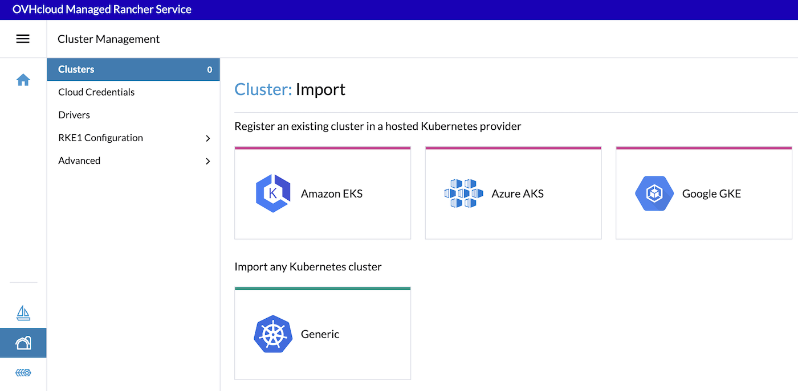Select the Amazon EKS provider icon

273,193
